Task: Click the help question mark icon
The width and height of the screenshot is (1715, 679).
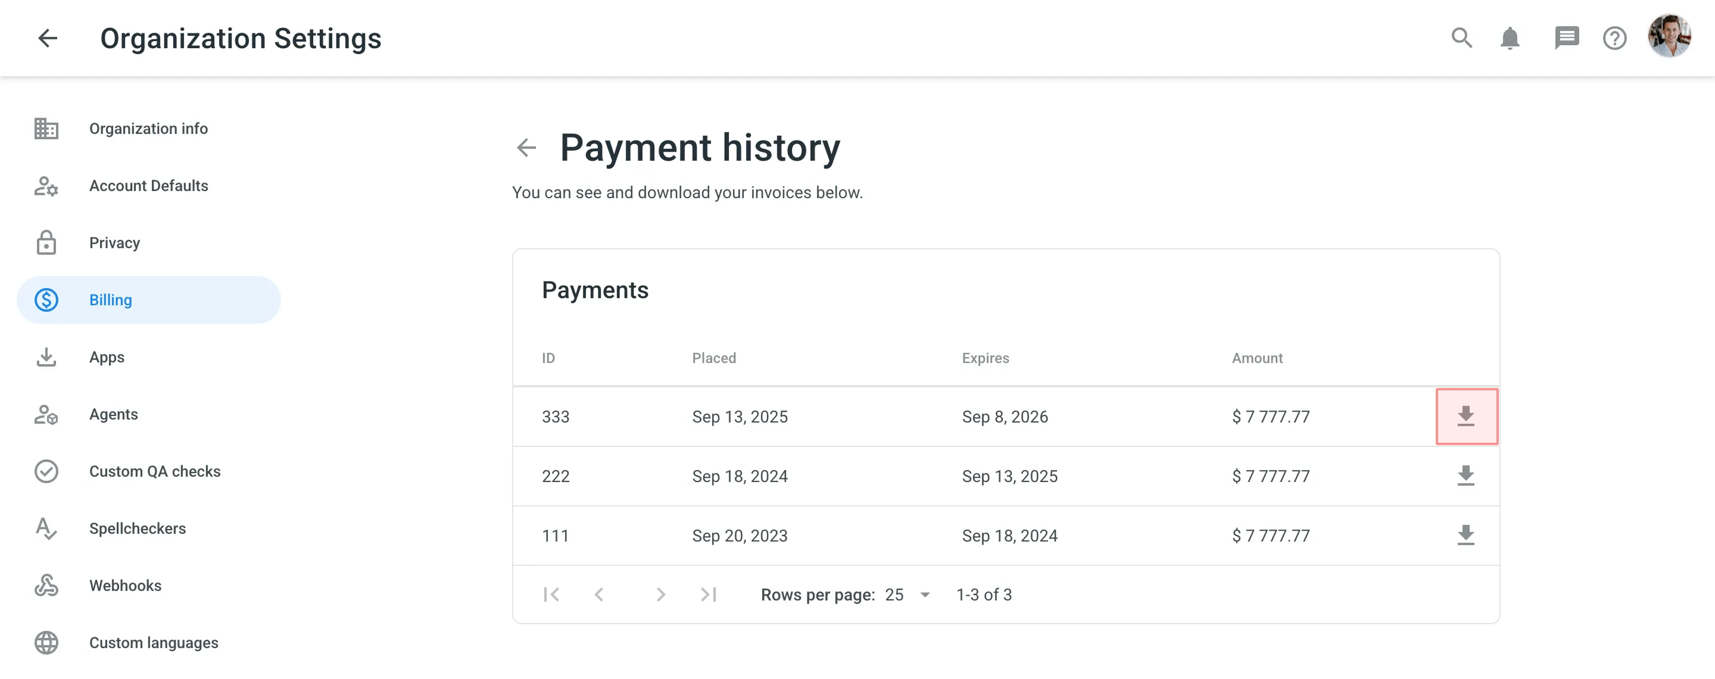Action: coord(1614,38)
